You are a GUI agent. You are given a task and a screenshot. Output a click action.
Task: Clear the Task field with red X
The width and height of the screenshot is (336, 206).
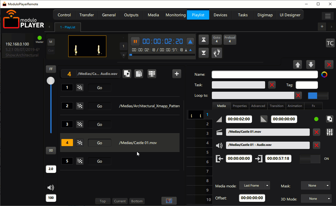pyautogui.click(x=272, y=85)
